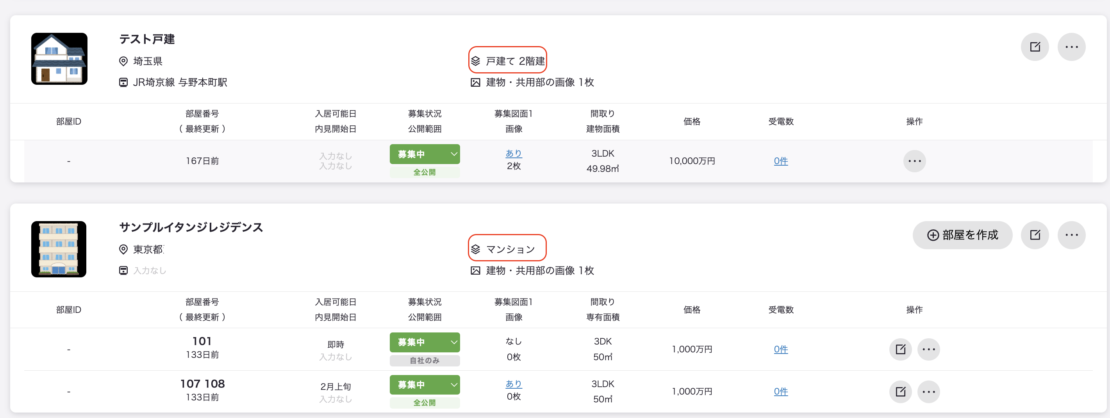The height and width of the screenshot is (418, 1110).
Task: Click location pin icon next to 埼玉県
Action: 123,61
